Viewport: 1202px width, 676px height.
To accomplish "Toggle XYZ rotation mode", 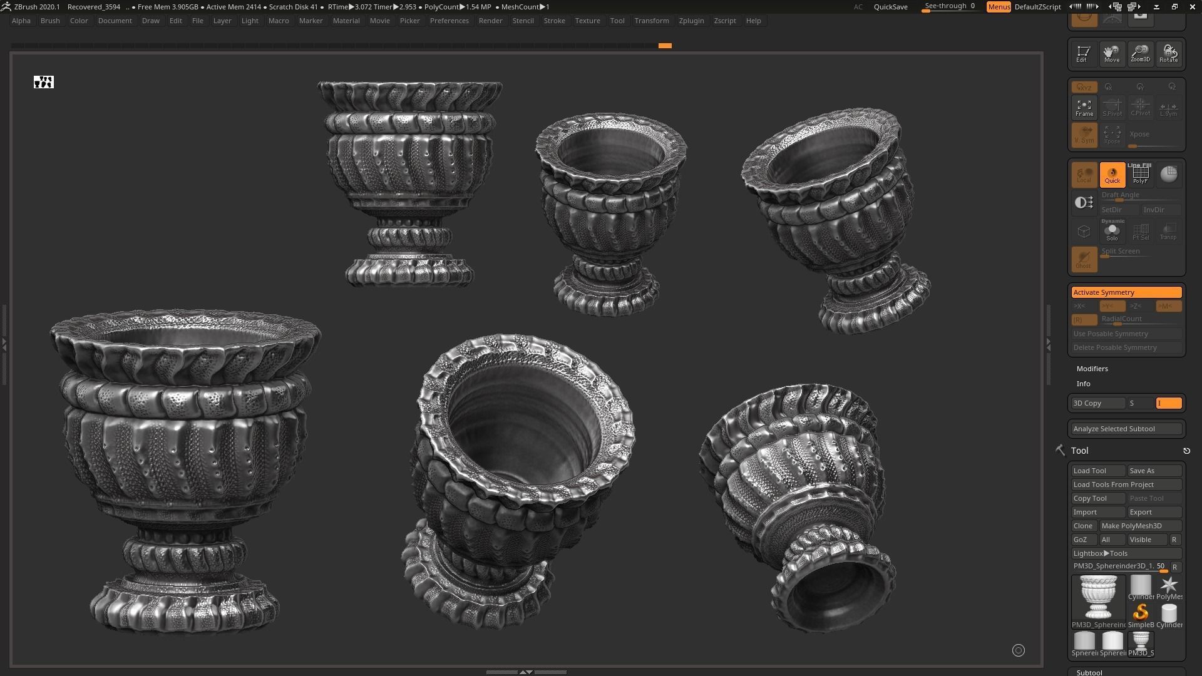I will click(x=1084, y=87).
